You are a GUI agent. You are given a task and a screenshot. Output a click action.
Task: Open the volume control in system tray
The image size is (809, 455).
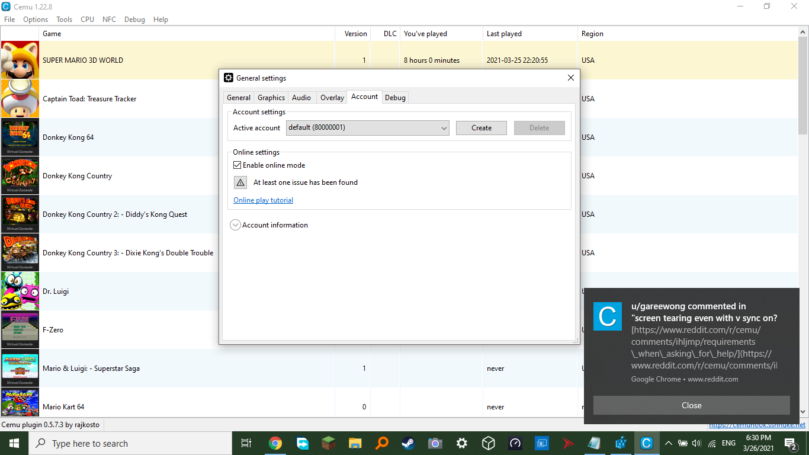click(x=696, y=443)
